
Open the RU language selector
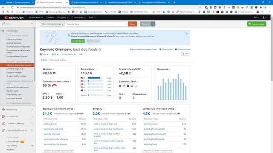coord(256,17)
